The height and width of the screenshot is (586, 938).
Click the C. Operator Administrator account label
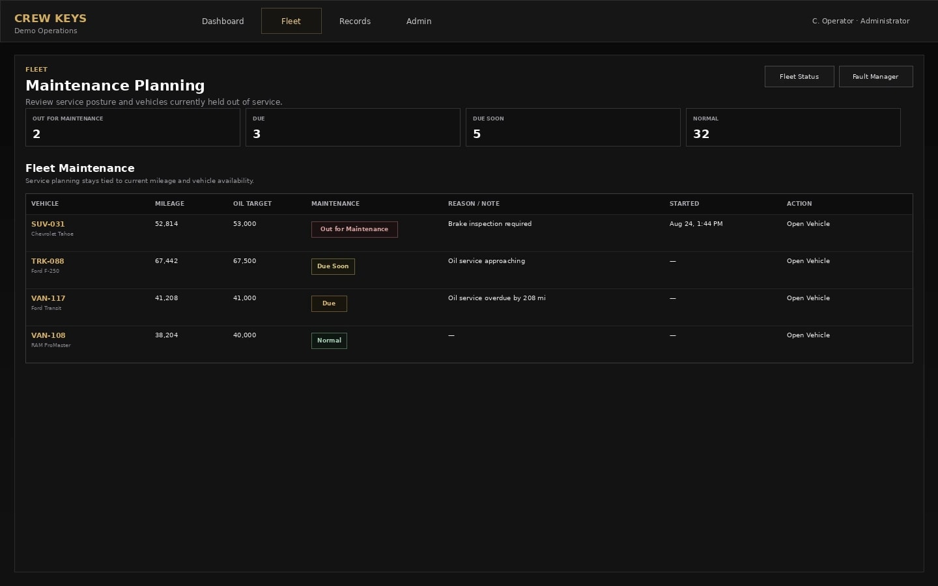tap(860, 21)
